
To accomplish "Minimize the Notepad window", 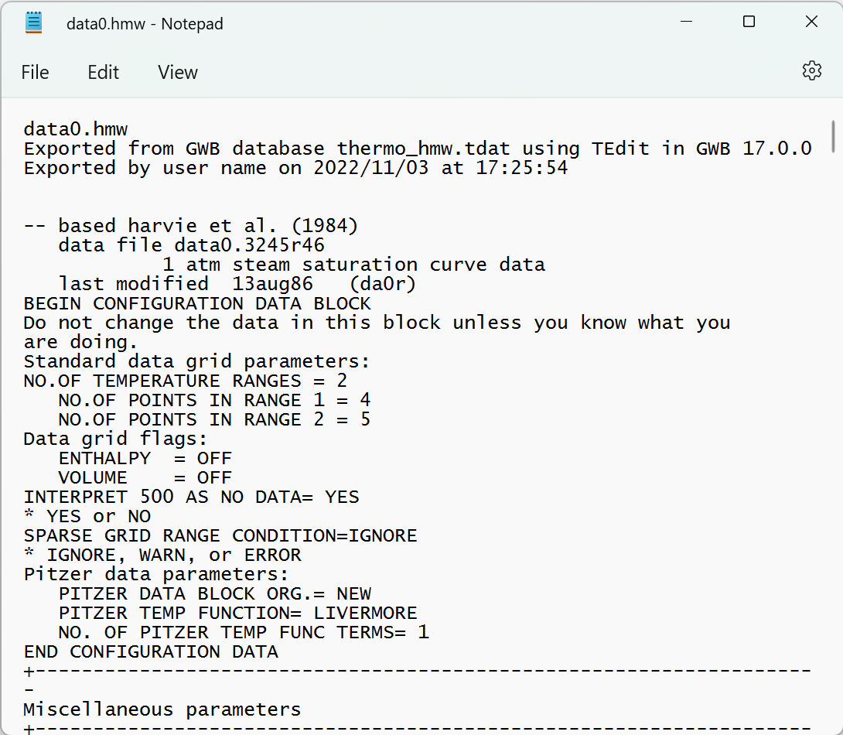I will [686, 22].
